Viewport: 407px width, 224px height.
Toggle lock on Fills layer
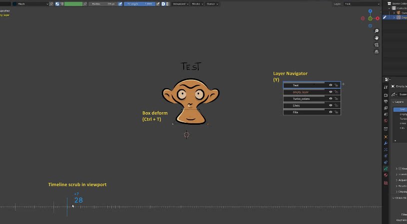pos(337,112)
